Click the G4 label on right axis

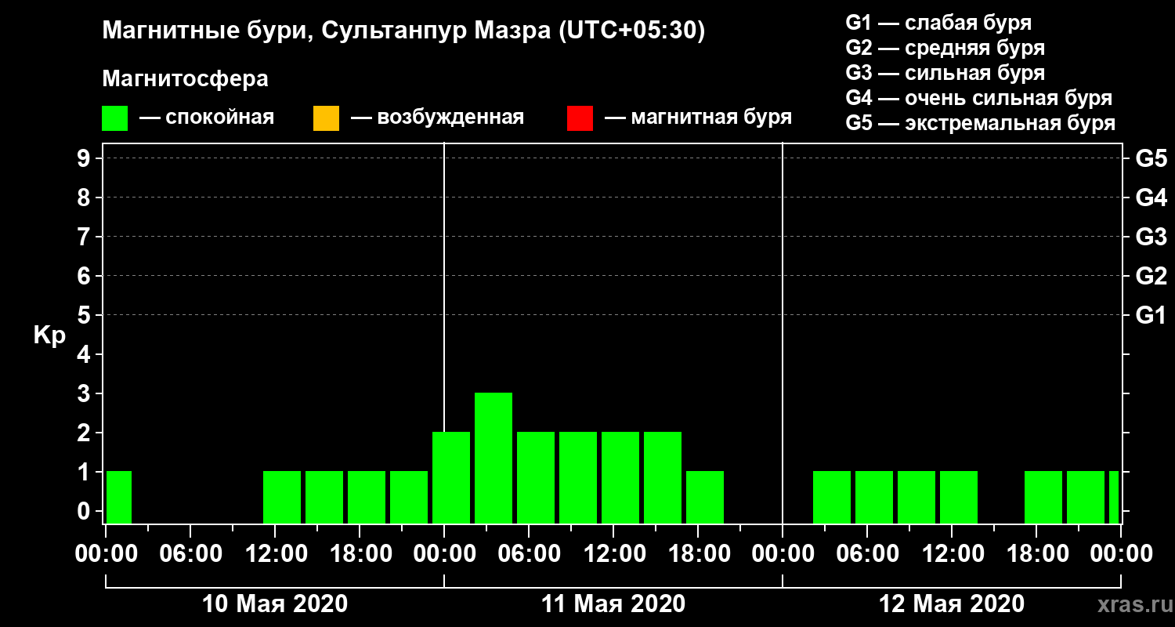point(1151,198)
